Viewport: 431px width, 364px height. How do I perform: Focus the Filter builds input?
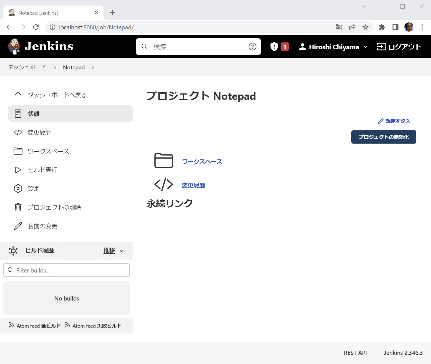(67, 270)
